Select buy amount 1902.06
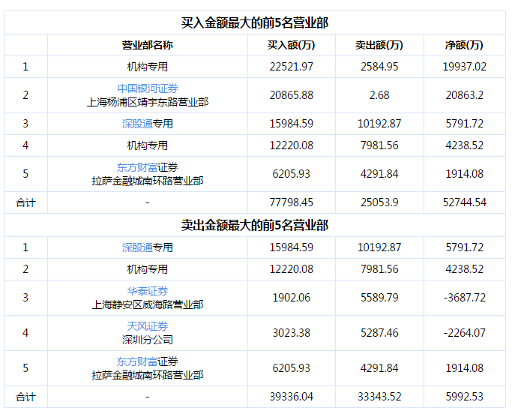The height and width of the screenshot is (414, 512). click(292, 298)
